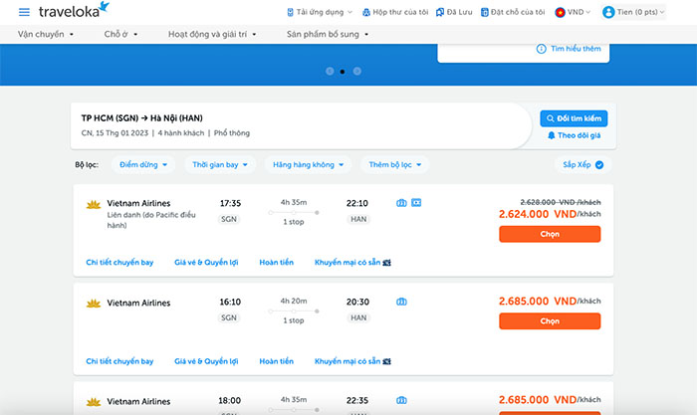697x415 pixels.
Task: Click the Đổi tìm kiếm button
Action: (x=574, y=118)
